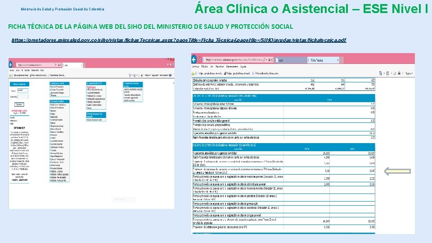Image resolution: width=432 pixels, height=243 pixels.
Task: Close the tab in the left SIHO browser
Action: (x=81, y=65)
